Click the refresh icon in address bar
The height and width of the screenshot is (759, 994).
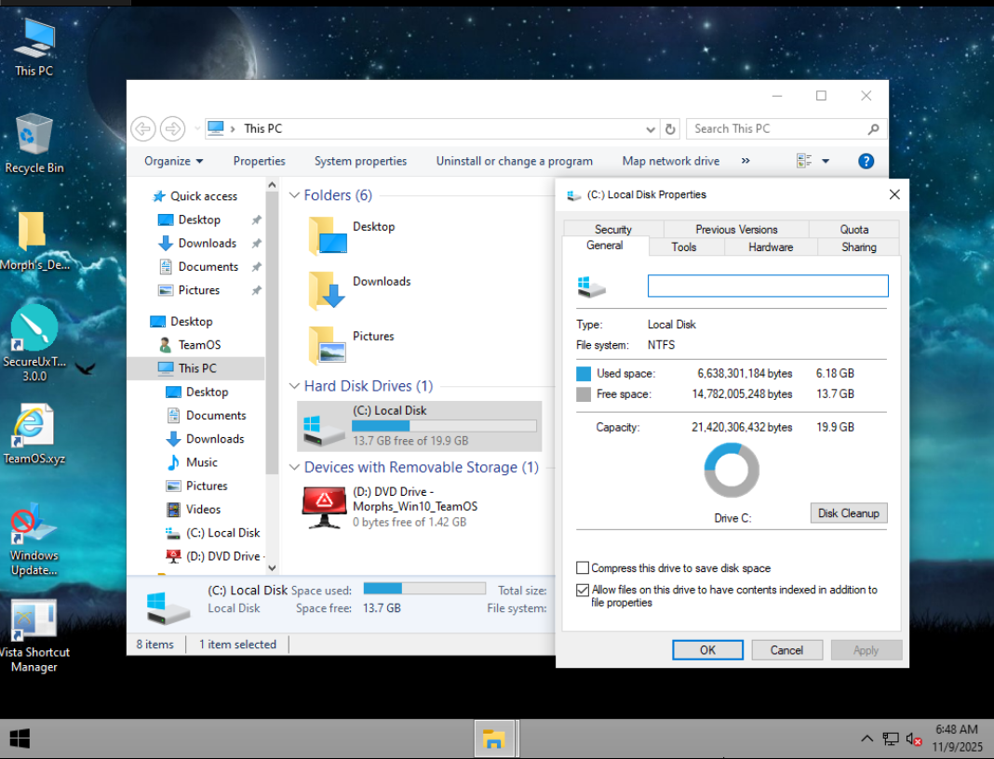coord(670,129)
